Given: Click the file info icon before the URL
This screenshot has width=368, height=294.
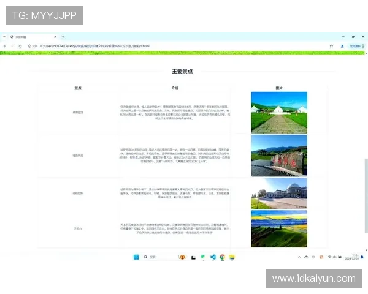Looking at the screenshot, I should point(29,46).
